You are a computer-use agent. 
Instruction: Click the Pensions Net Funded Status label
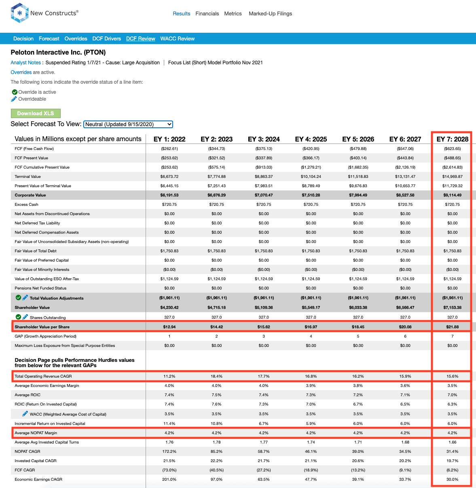click(x=40, y=288)
